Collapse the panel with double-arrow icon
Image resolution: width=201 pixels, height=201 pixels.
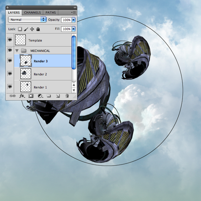[75, 8]
